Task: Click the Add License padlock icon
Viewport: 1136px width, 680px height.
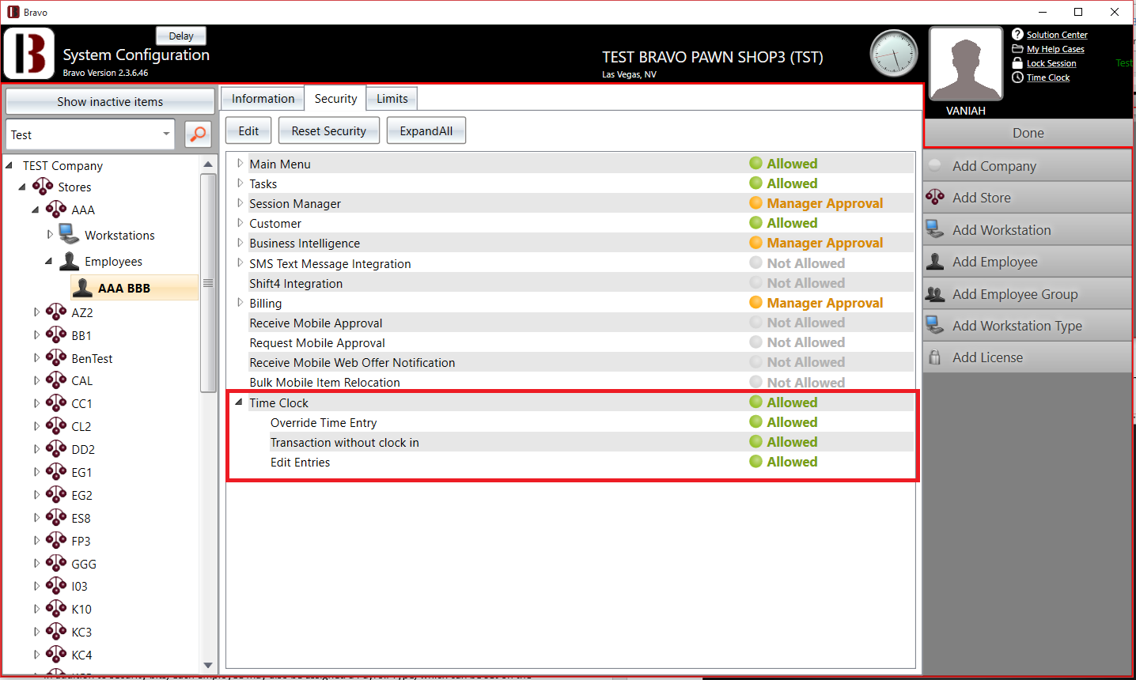Action: point(935,357)
